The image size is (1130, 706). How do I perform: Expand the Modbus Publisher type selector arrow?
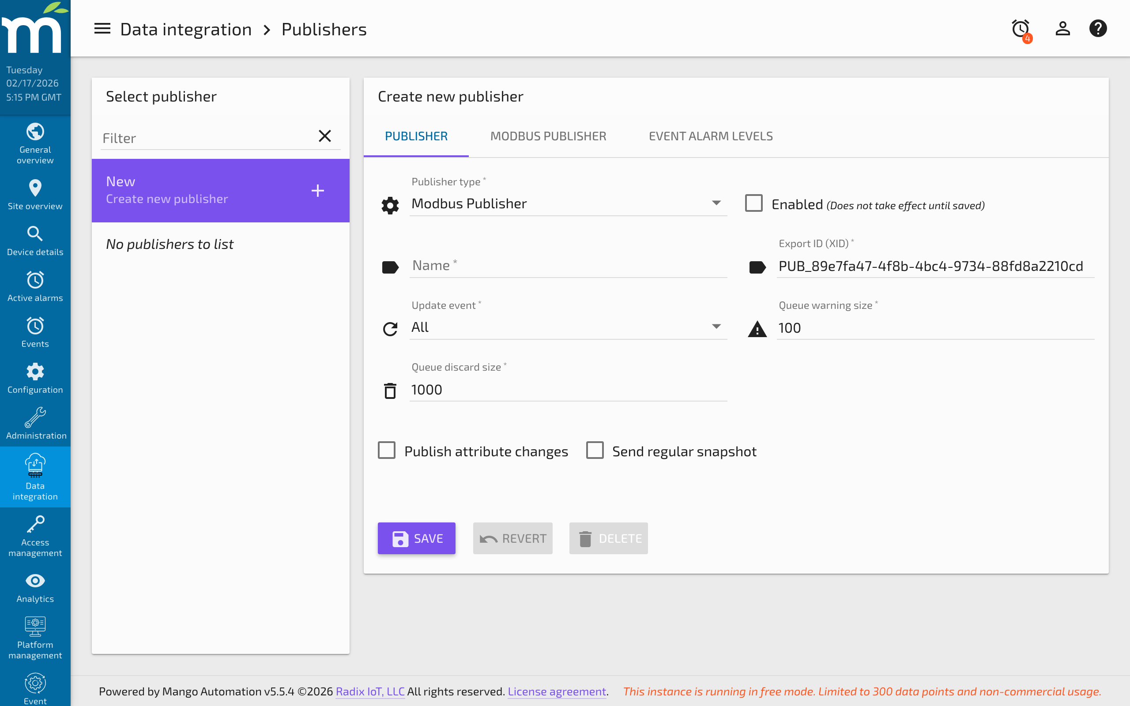point(716,203)
